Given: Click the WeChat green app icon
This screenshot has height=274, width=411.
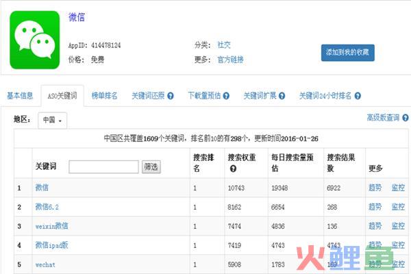Looking at the screenshot, I should click(x=35, y=40).
